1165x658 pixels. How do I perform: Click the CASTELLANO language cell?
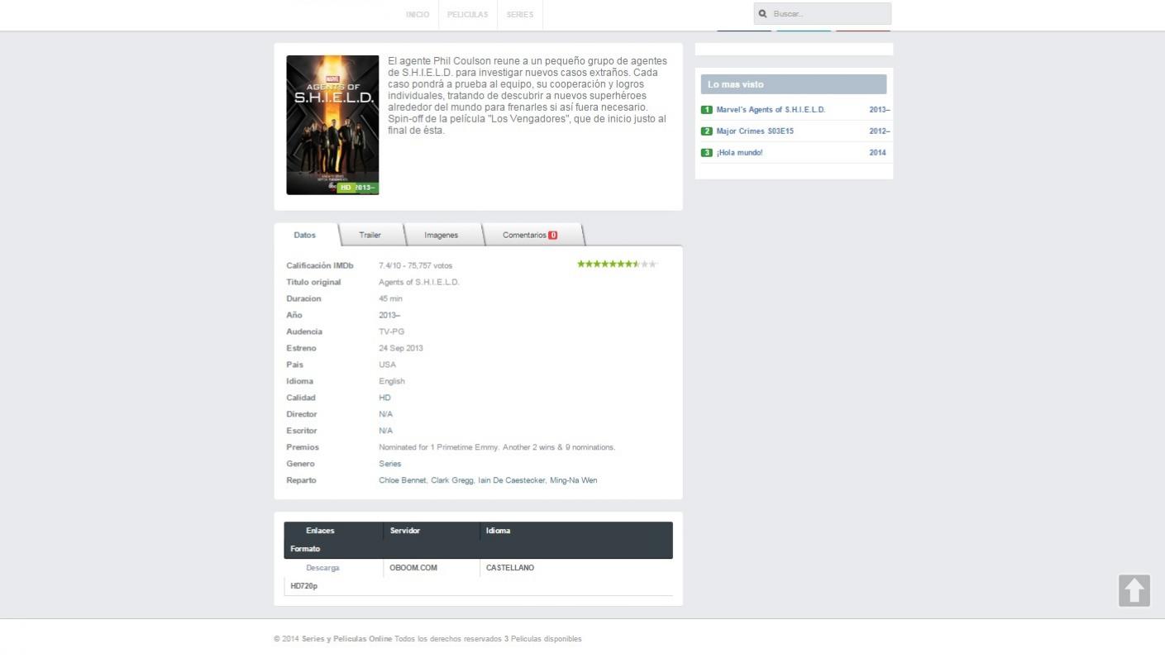click(x=510, y=568)
